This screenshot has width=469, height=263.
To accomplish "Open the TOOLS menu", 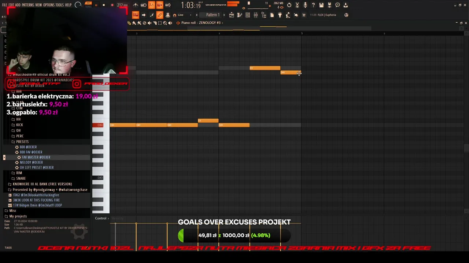I will pyautogui.click(x=60, y=5).
